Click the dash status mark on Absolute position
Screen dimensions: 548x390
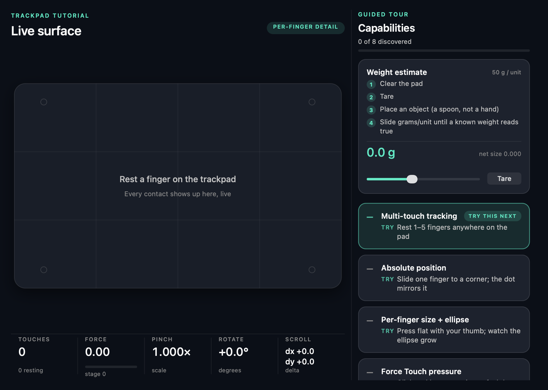coord(370,269)
